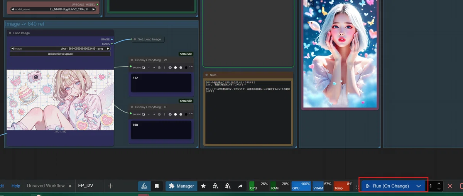Image resolution: width=463 pixels, height=196 pixels.
Task: Click choose file to upload button
Action: click(x=60, y=54)
